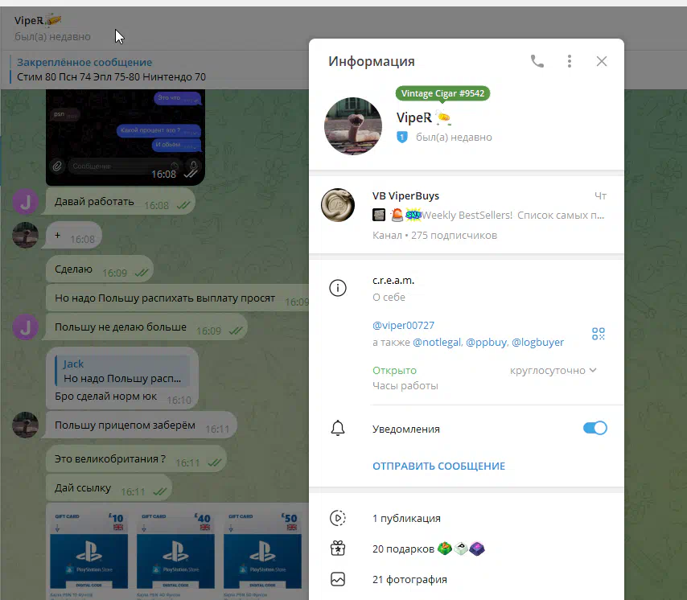Open the 1 публикация section

point(406,519)
